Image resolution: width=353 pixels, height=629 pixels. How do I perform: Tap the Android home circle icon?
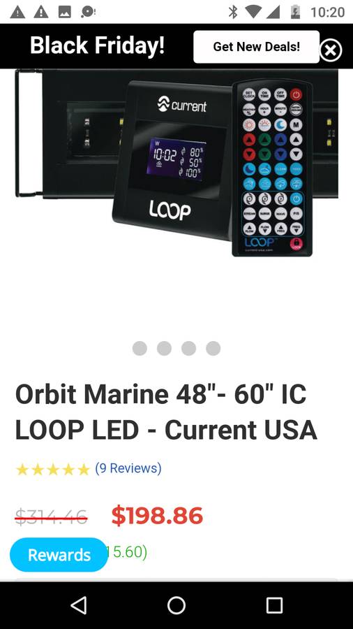pyautogui.click(x=176, y=605)
